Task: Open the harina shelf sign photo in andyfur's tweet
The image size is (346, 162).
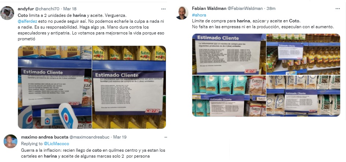Action: pos(55,87)
